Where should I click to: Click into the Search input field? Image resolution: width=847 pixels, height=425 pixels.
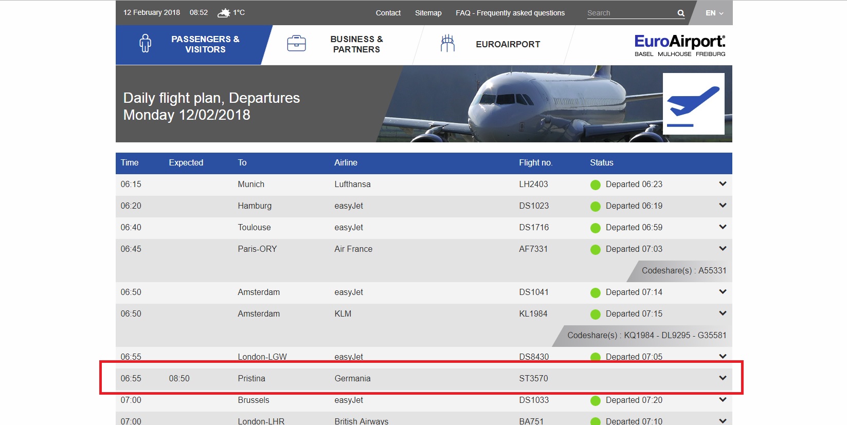pyautogui.click(x=631, y=13)
